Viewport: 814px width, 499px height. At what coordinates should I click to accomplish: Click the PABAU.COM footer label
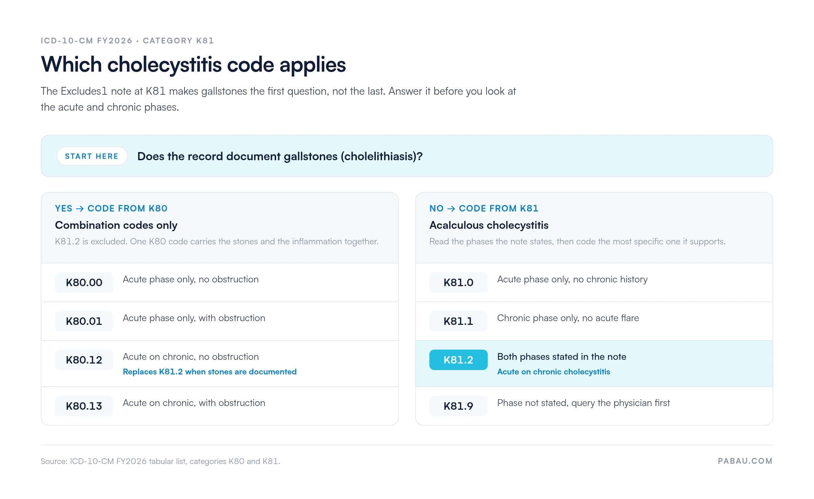[x=745, y=461]
